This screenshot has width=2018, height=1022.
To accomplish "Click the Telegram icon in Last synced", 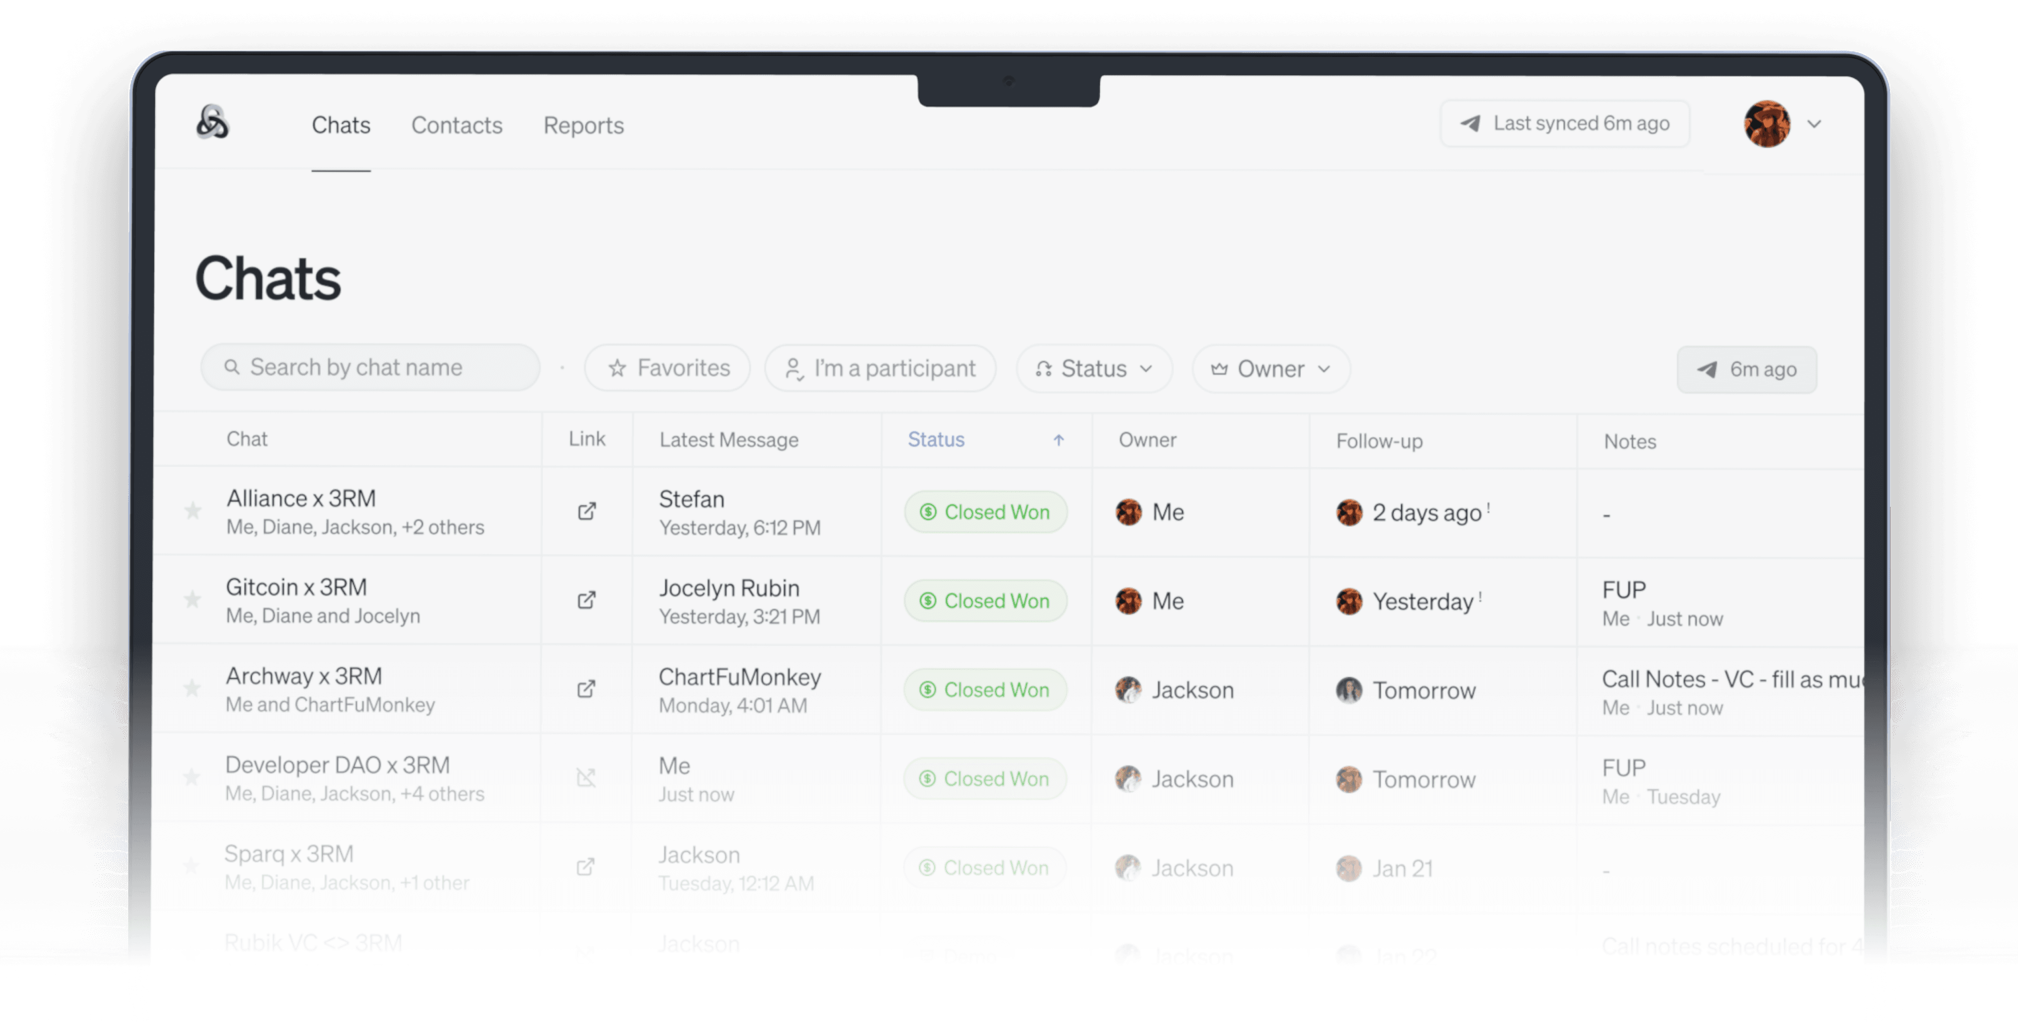I will (x=1471, y=124).
